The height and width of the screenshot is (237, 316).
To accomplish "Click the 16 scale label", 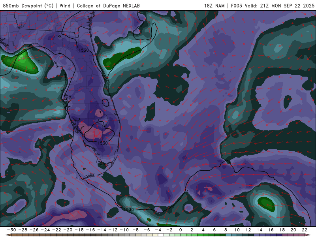I will coord(271,230).
